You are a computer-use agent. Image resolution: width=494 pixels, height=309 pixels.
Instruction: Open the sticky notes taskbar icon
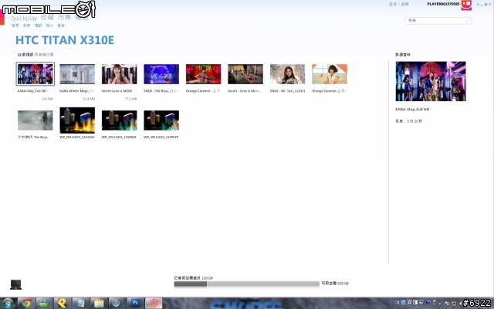tap(99, 304)
